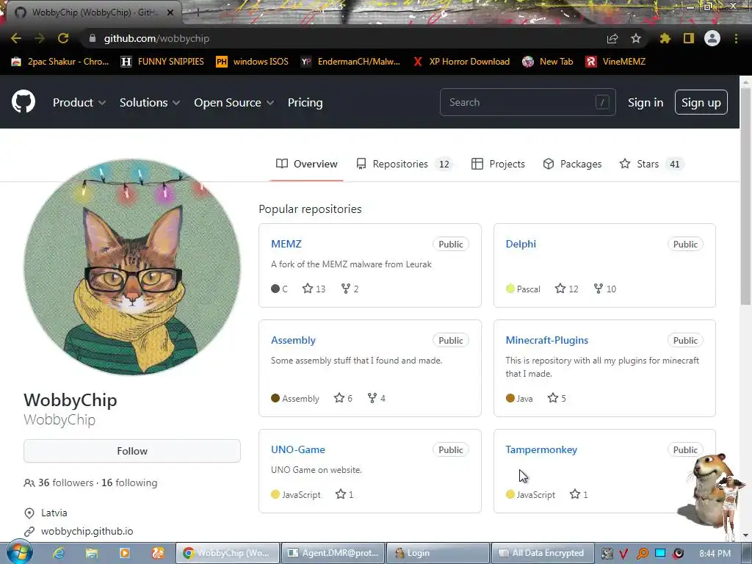
Task: Switch to the Projects tab
Action: (498, 164)
